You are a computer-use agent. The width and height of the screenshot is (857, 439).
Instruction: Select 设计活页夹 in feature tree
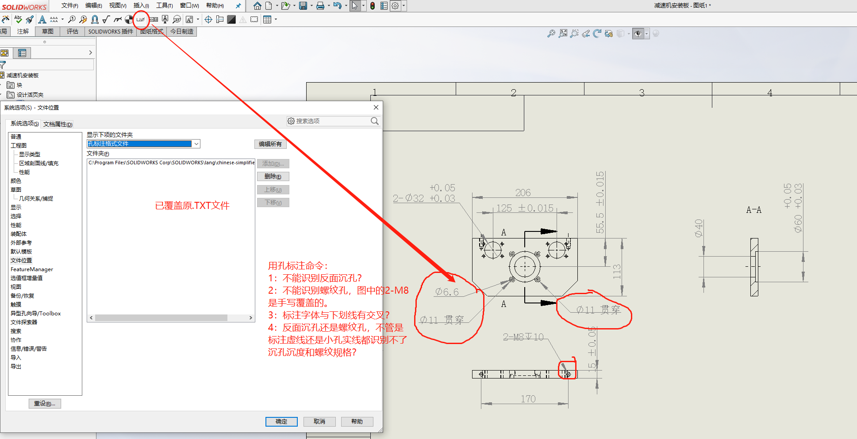pyautogui.click(x=30, y=95)
